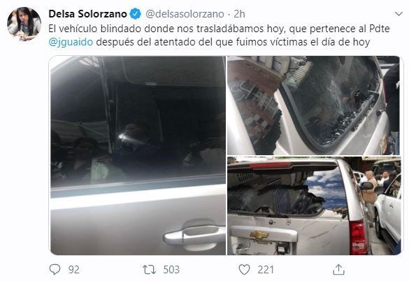Open Delsa Solorzano's profile picture
Screen dimensions: 409x281
tap(24, 24)
